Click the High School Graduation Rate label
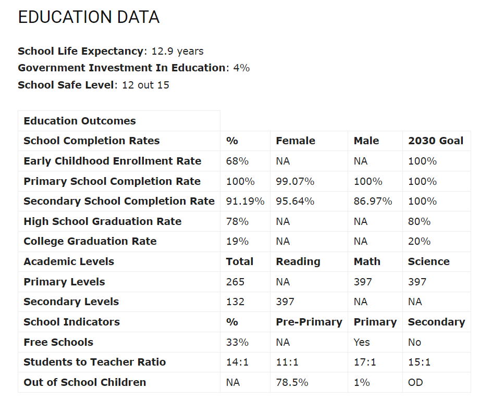Image resolution: width=504 pixels, height=401 pixels. point(103,221)
